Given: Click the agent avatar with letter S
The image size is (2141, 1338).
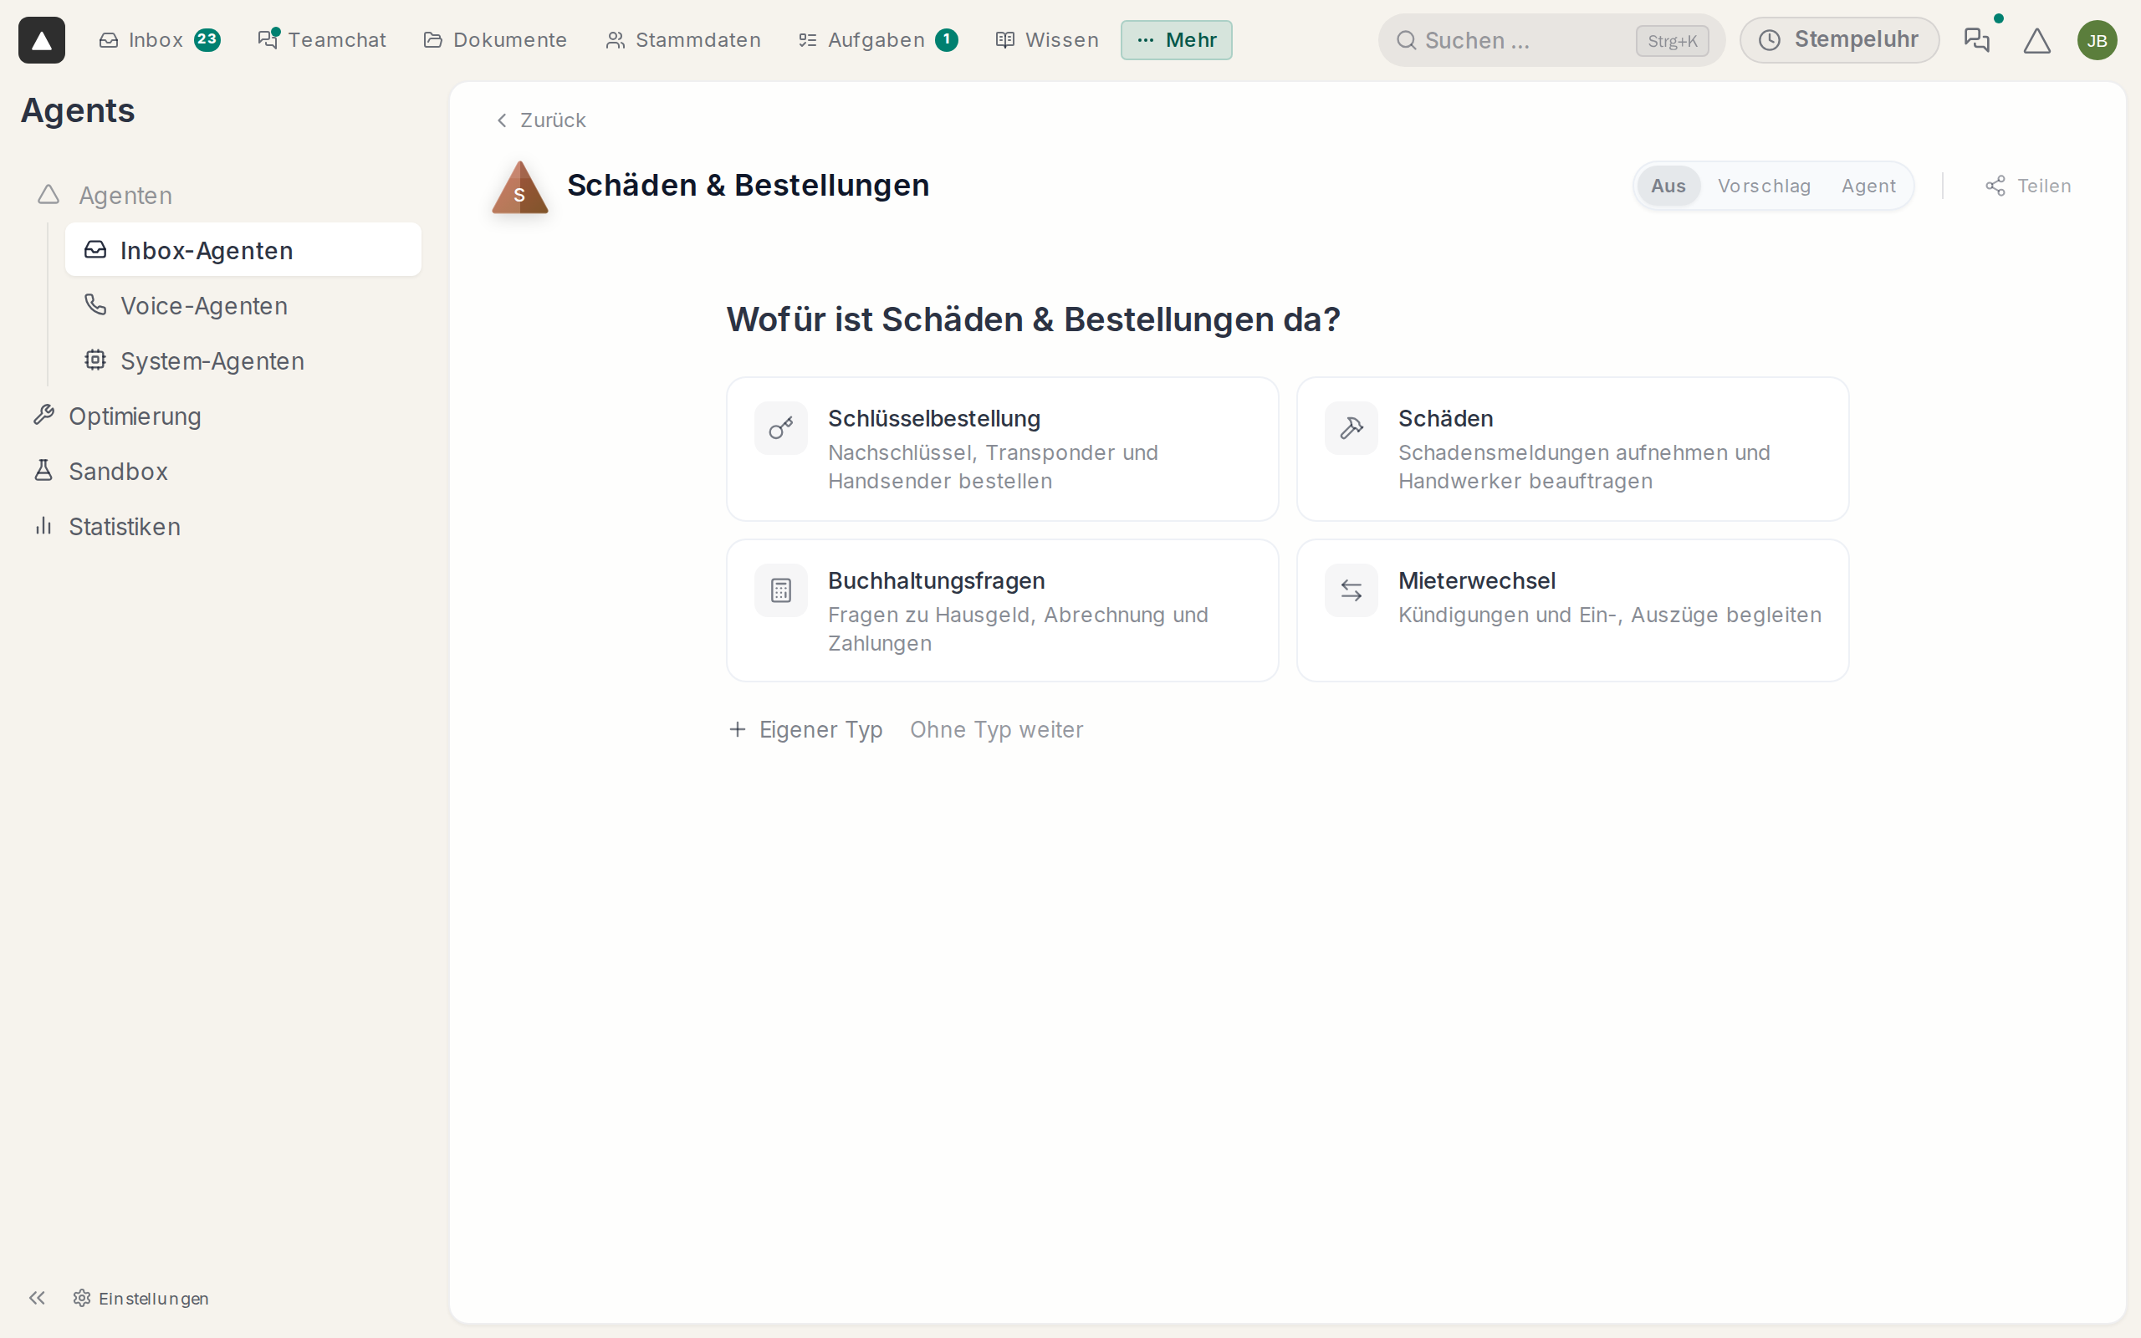Looking at the screenshot, I should 520,186.
